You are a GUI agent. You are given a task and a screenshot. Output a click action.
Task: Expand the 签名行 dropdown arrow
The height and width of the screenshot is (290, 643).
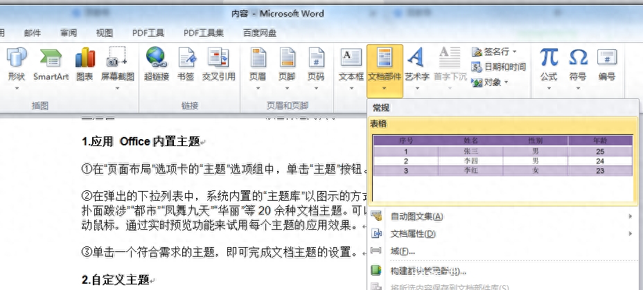point(515,52)
